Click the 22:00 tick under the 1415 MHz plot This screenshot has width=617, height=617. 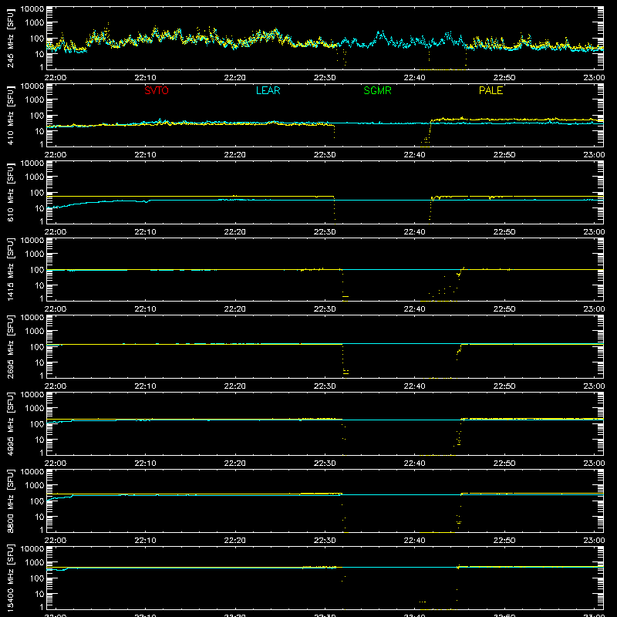[55, 309]
